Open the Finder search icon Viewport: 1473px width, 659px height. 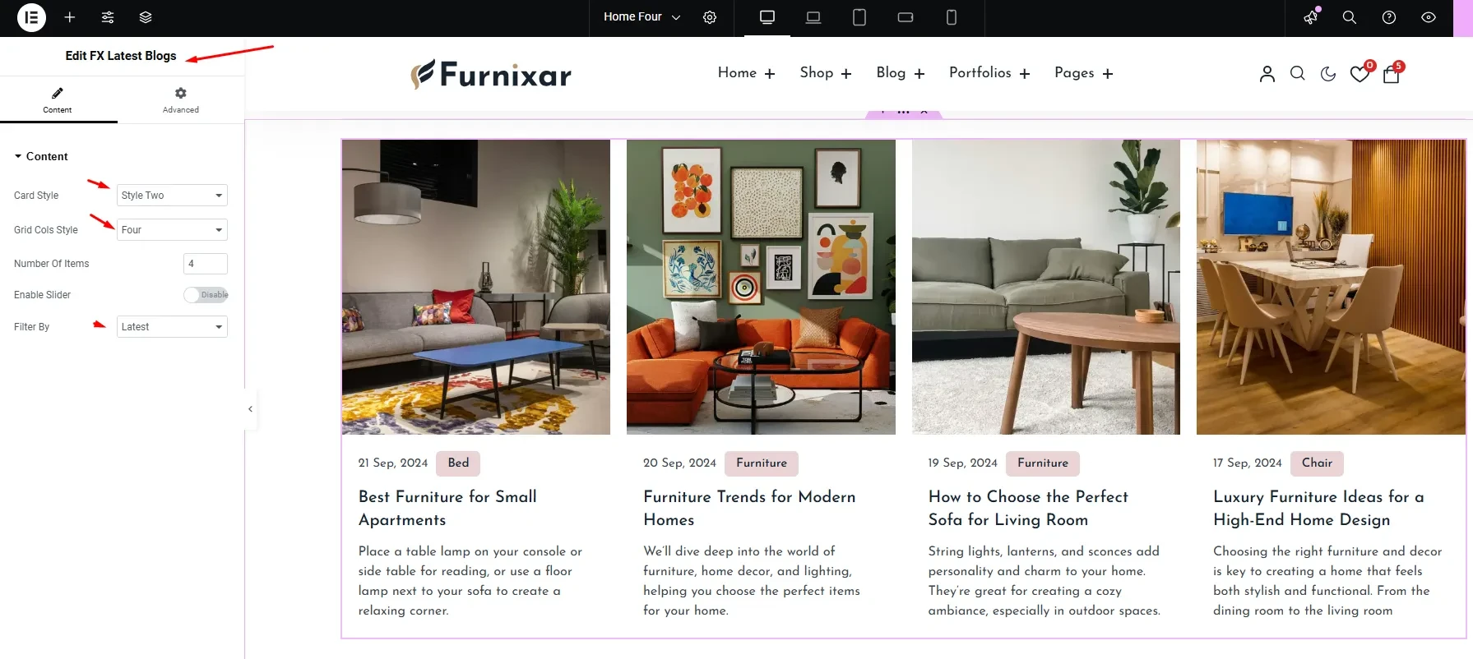1350,17
